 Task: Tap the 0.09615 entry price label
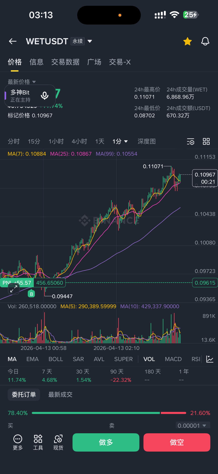click(x=205, y=283)
